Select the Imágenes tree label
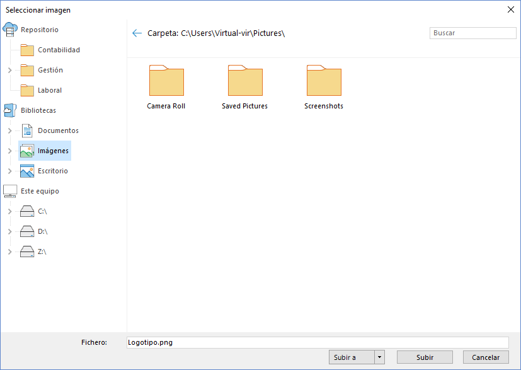Viewport: 521px width, 370px height. [53, 151]
